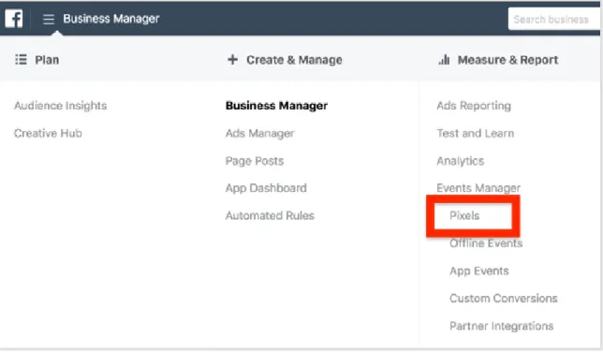Choose App Events
This screenshot has width=603, height=352.
pos(479,271)
